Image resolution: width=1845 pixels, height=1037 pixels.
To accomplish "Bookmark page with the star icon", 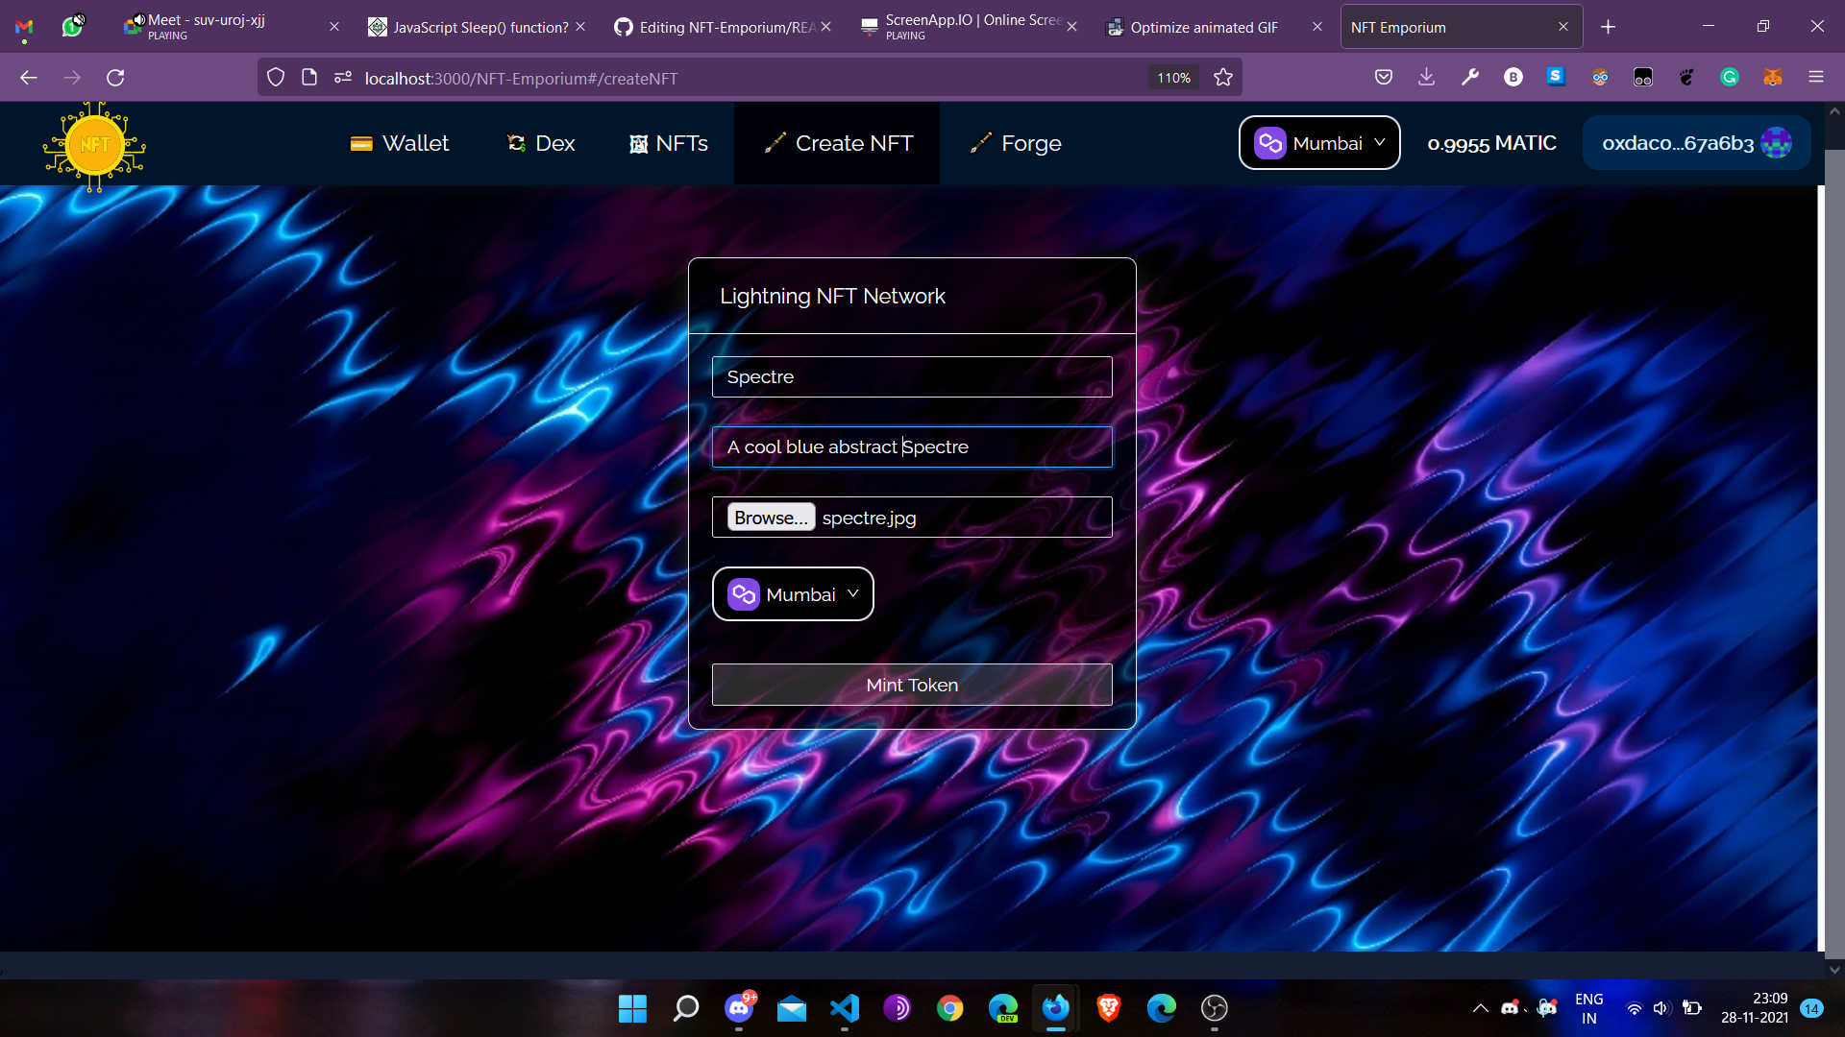I will tap(1222, 78).
